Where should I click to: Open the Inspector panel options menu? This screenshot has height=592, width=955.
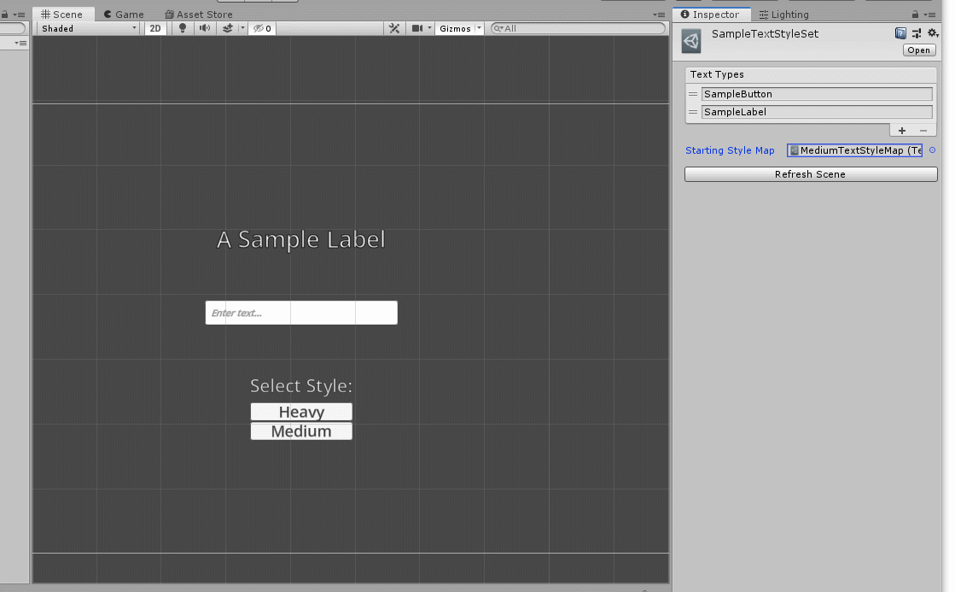click(x=929, y=15)
